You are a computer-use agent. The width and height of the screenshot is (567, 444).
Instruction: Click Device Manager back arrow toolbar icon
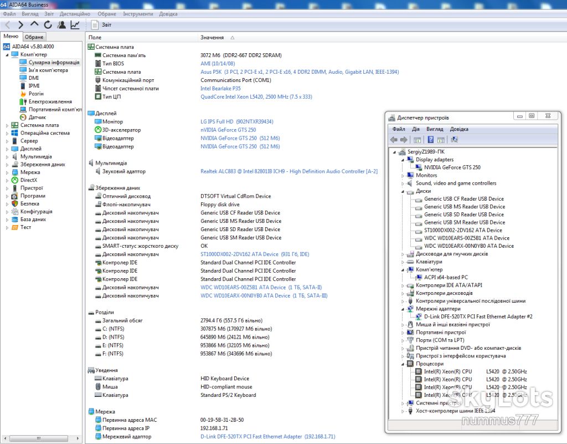pos(394,140)
